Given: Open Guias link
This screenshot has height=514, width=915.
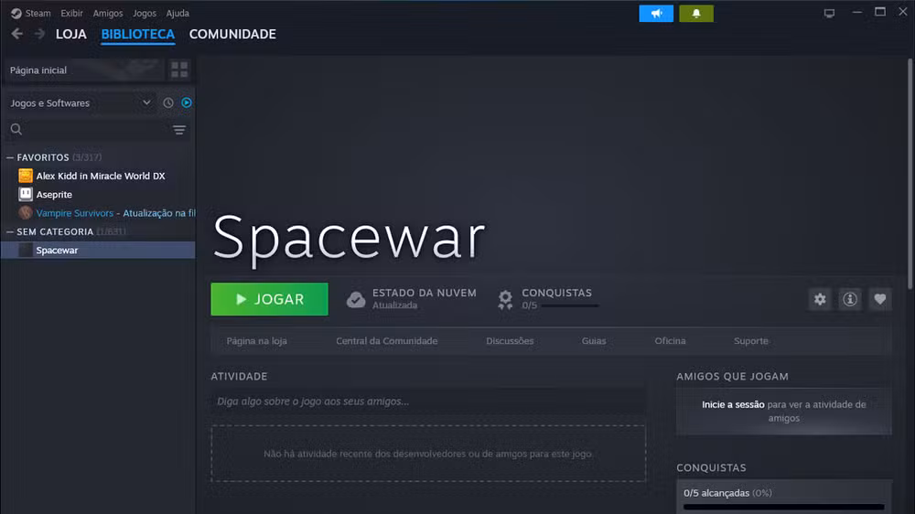Looking at the screenshot, I should pos(594,341).
